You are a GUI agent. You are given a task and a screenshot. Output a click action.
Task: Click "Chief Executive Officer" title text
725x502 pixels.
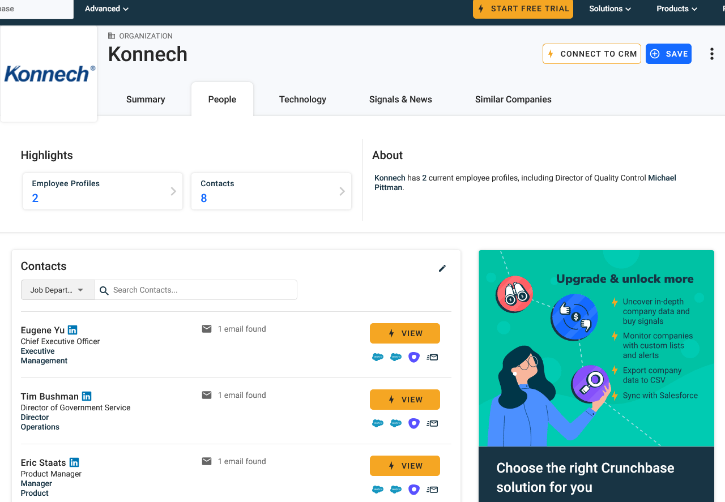tap(60, 341)
